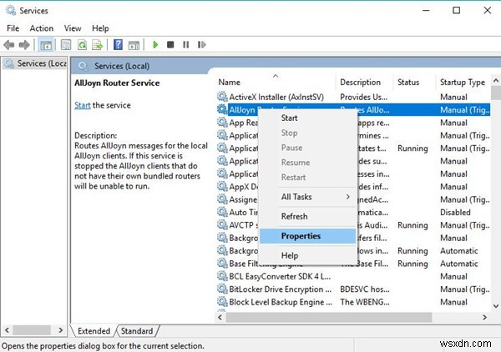Click the Refresh toolbar icon
Image resolution: width=501 pixels, height=352 pixels.
tap(82, 45)
